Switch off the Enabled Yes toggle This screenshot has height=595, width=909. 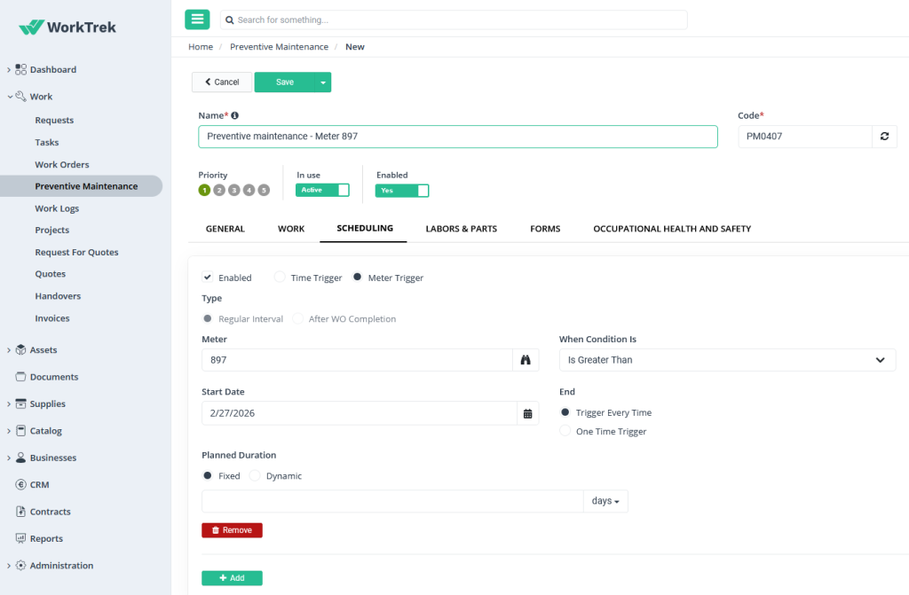[401, 190]
